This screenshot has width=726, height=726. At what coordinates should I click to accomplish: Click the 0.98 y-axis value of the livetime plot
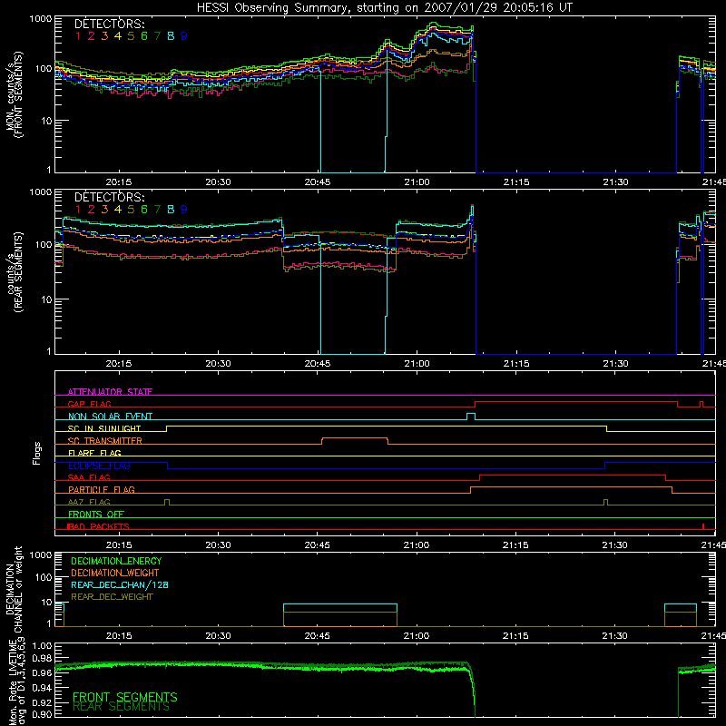(x=42, y=659)
